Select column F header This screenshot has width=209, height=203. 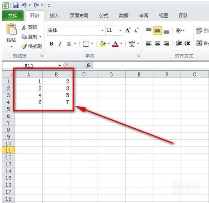167,74
